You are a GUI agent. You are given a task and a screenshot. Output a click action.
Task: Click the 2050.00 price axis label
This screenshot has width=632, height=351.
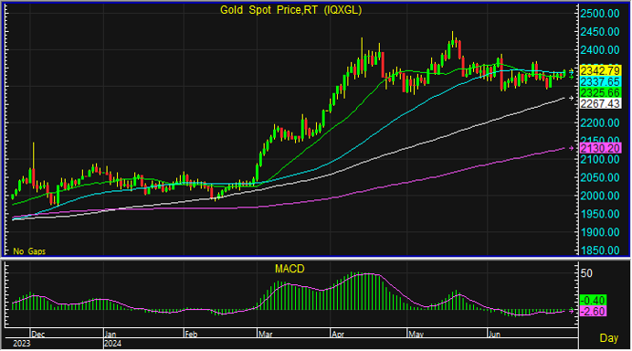point(600,177)
